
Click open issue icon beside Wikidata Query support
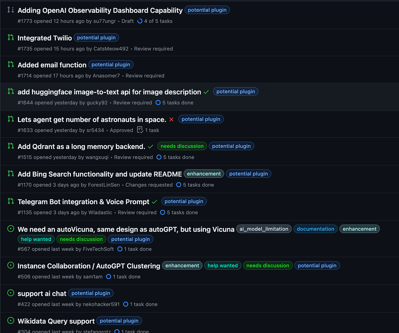(x=11, y=320)
